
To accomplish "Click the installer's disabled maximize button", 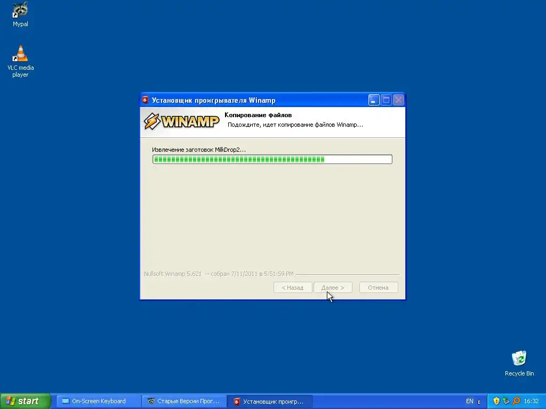I will click(x=386, y=100).
